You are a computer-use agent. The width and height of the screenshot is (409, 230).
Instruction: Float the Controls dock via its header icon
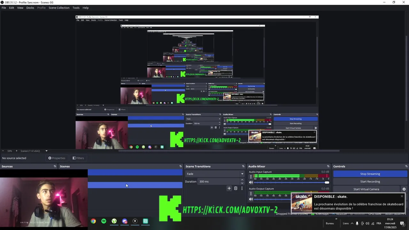(406, 166)
